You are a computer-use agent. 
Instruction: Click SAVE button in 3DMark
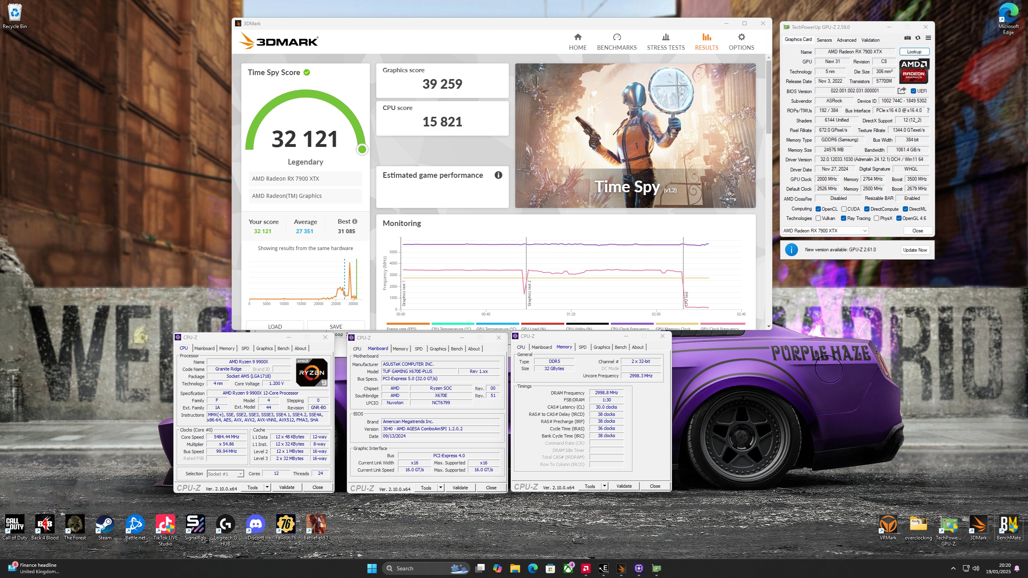tap(336, 326)
